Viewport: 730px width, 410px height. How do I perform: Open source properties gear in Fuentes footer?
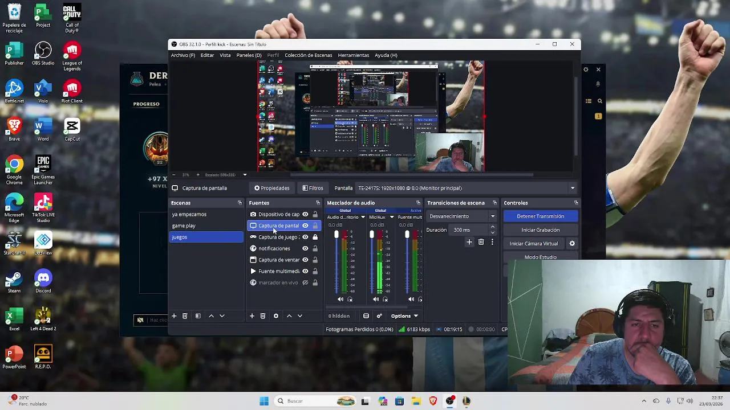pyautogui.click(x=276, y=316)
